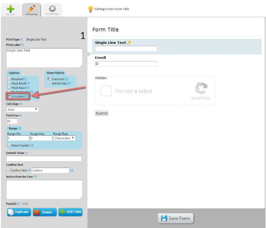Image resolution: width=266 pixels, height=228 pixels.
Task: Click the Submit button in preview
Action: tap(102, 113)
